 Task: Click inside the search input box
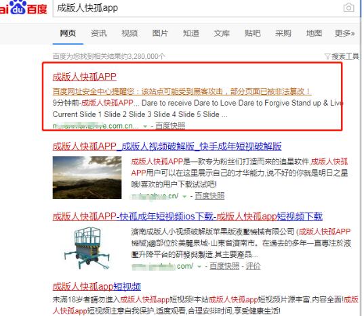pos(197,8)
